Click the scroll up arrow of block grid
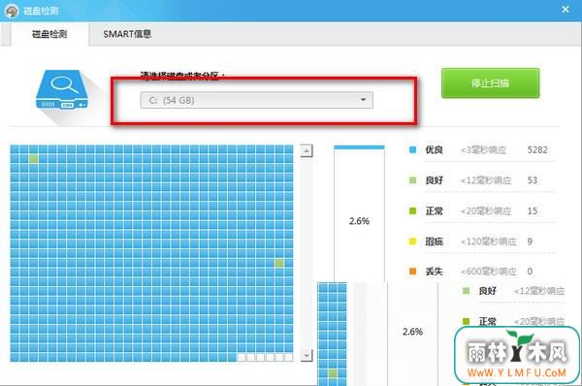Screen dimensions: 582x386 tap(307, 150)
